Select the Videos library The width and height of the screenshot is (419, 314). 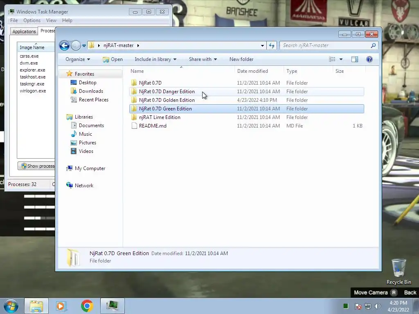point(82,151)
